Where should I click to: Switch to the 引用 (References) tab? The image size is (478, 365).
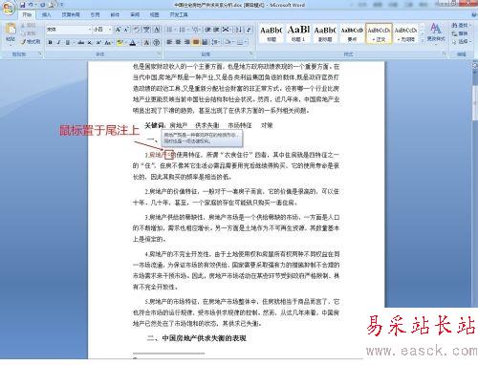[x=95, y=14]
